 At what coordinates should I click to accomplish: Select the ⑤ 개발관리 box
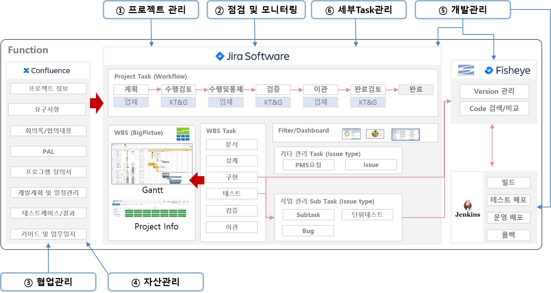click(x=463, y=10)
